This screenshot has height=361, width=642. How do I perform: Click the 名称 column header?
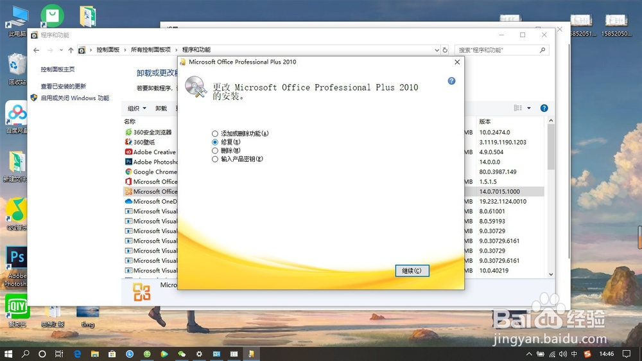coord(130,121)
